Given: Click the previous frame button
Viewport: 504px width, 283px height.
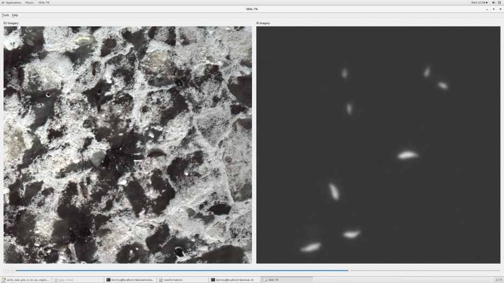Looking at the screenshot, I should tap(6, 271).
